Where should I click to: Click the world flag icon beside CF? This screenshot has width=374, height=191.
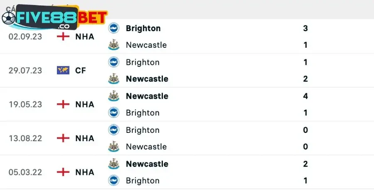pos(63,70)
